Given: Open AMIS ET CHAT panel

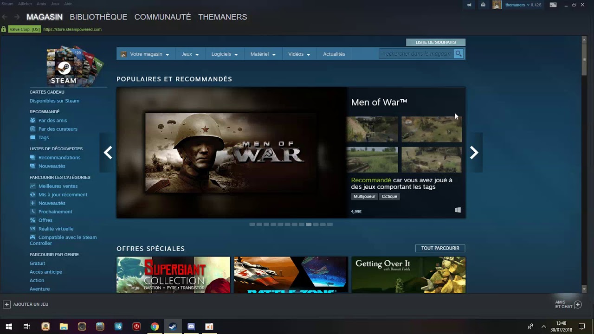Looking at the screenshot, I should coord(568,305).
